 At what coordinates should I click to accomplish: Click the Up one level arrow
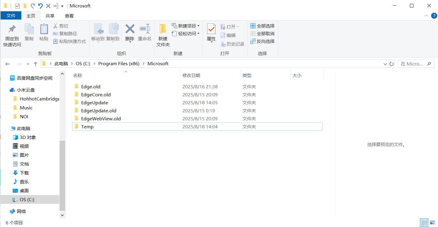(x=36, y=64)
